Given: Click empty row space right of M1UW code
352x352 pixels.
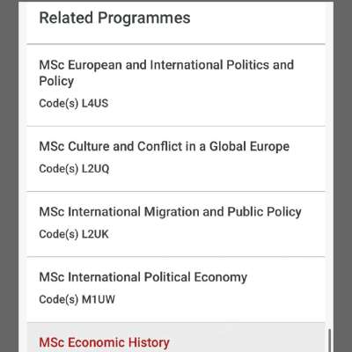Looking at the screenshot, I should 220,299.
